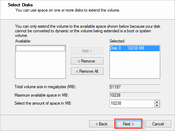175x131 pixels.
Task: Click the Maximum available space field 10238
Action: tap(135, 95)
